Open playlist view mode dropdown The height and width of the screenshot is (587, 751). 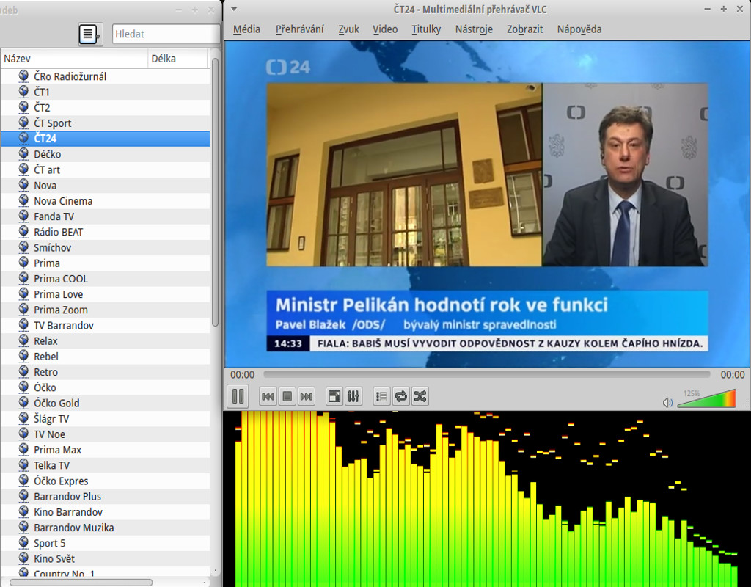click(91, 34)
